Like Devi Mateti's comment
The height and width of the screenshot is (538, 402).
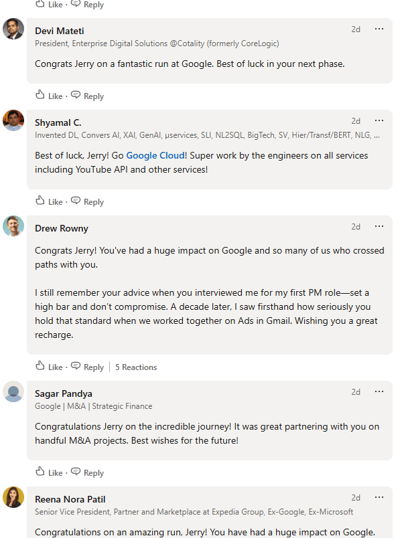[48, 96]
